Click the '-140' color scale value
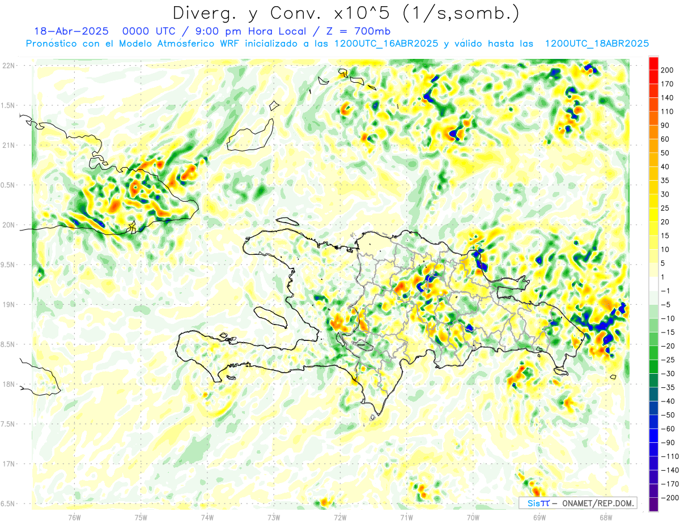 tap(670, 470)
